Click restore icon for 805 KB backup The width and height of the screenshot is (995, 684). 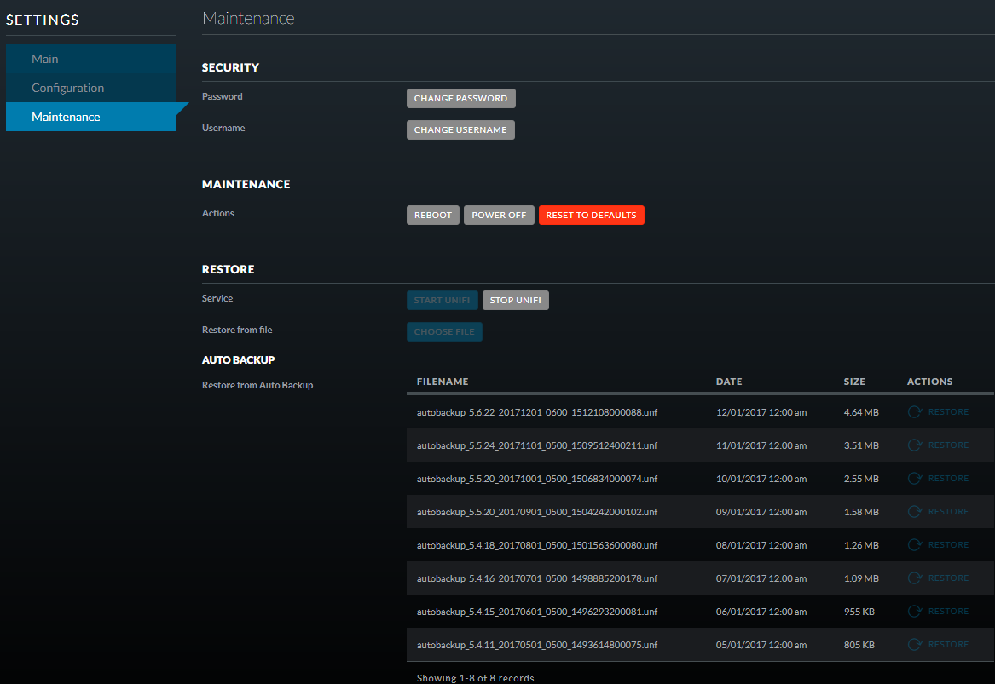point(915,645)
